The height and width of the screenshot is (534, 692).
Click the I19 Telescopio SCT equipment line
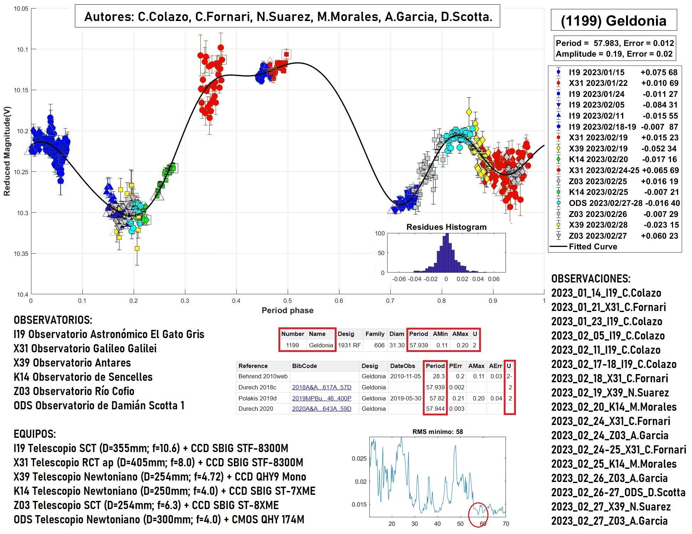[151, 448]
